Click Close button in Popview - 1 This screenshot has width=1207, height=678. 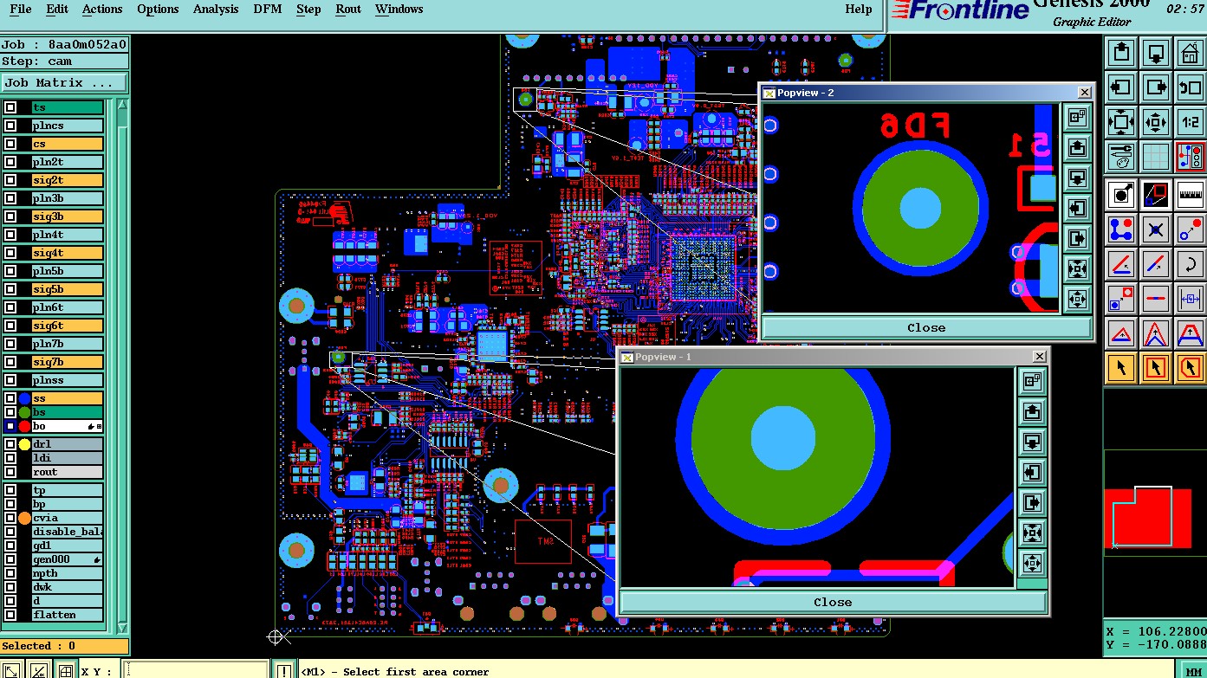[833, 602]
